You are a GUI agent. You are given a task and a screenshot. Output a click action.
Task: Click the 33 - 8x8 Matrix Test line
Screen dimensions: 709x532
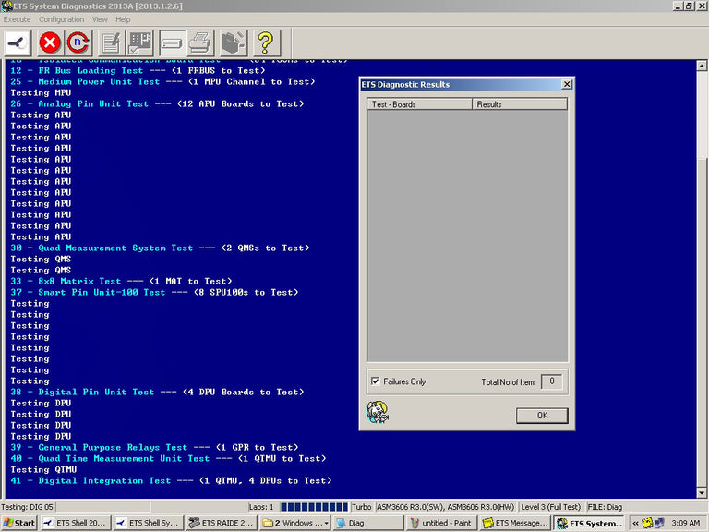tap(121, 282)
